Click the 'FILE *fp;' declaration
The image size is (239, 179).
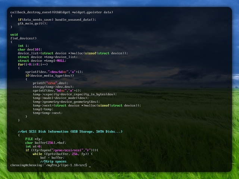point(34,139)
